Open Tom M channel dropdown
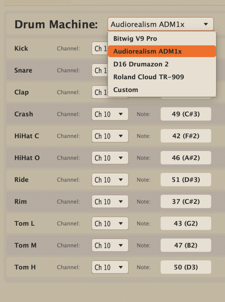This screenshot has height=302, width=225. click(x=110, y=245)
